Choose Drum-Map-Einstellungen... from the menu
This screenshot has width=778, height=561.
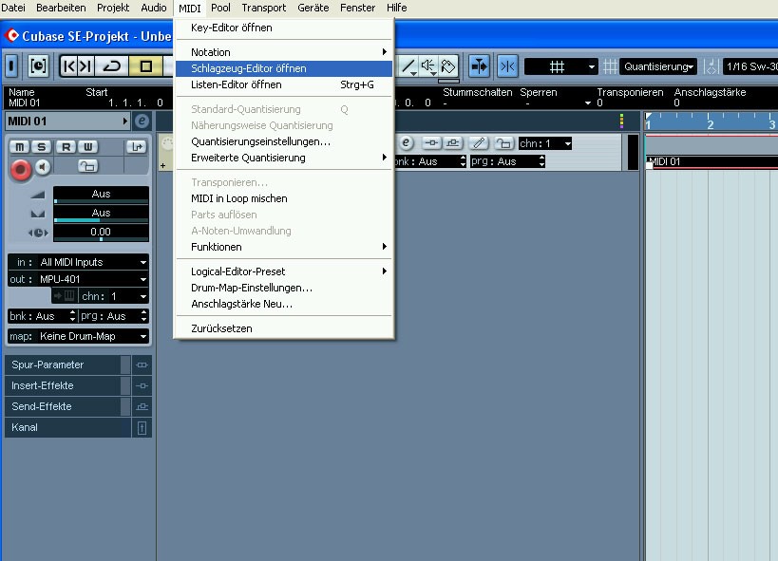pyautogui.click(x=284, y=288)
